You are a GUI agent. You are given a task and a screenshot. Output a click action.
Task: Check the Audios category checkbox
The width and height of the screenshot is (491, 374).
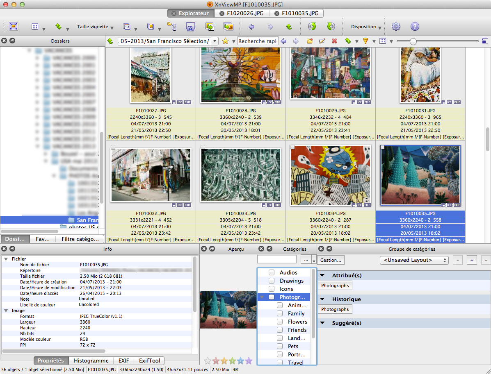point(272,273)
